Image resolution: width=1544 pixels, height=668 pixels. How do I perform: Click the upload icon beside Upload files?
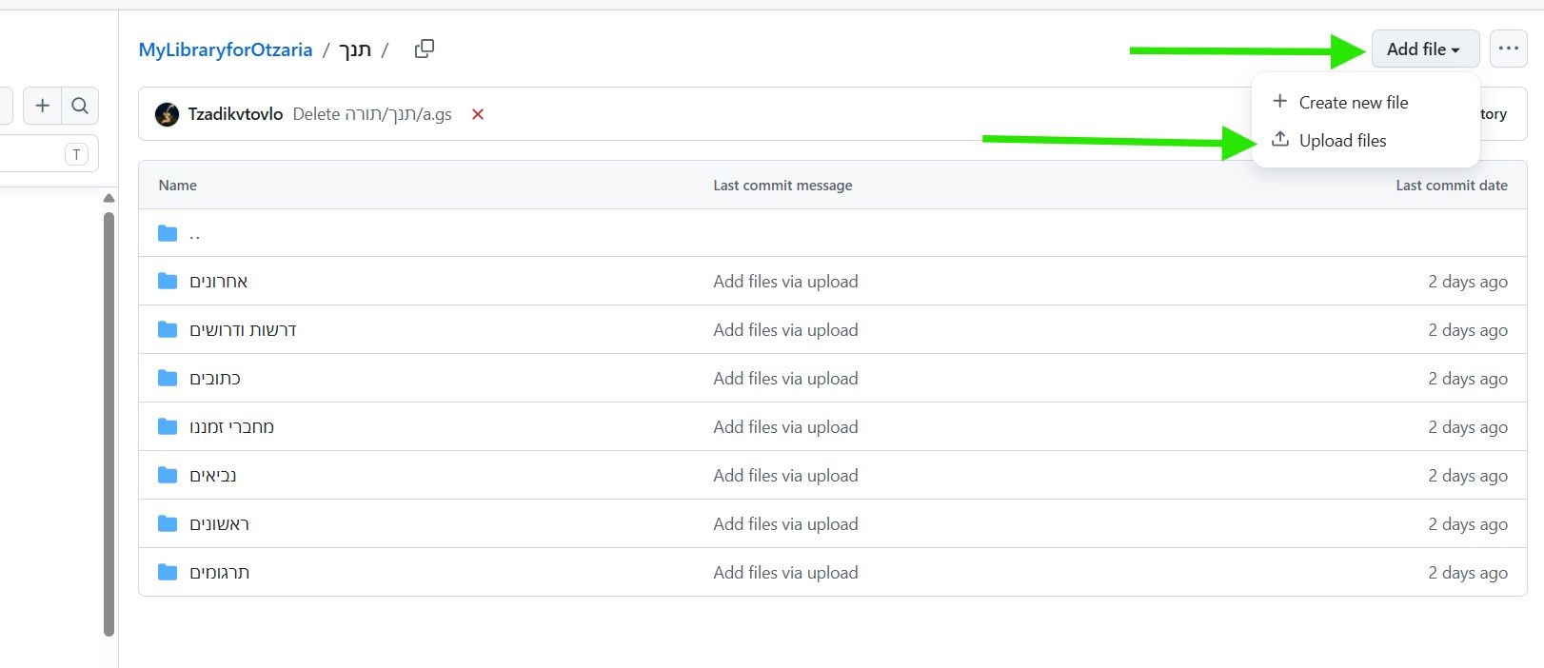tap(1280, 139)
